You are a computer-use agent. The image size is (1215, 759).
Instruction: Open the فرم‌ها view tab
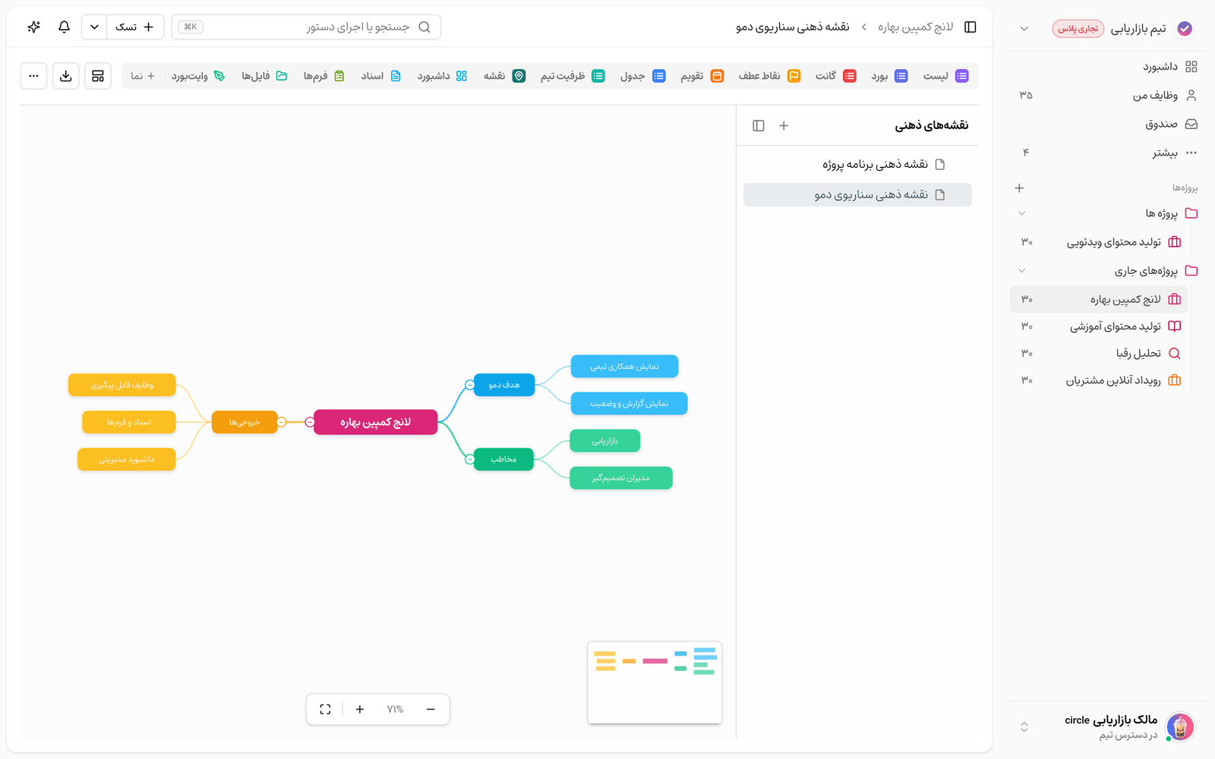tap(323, 76)
